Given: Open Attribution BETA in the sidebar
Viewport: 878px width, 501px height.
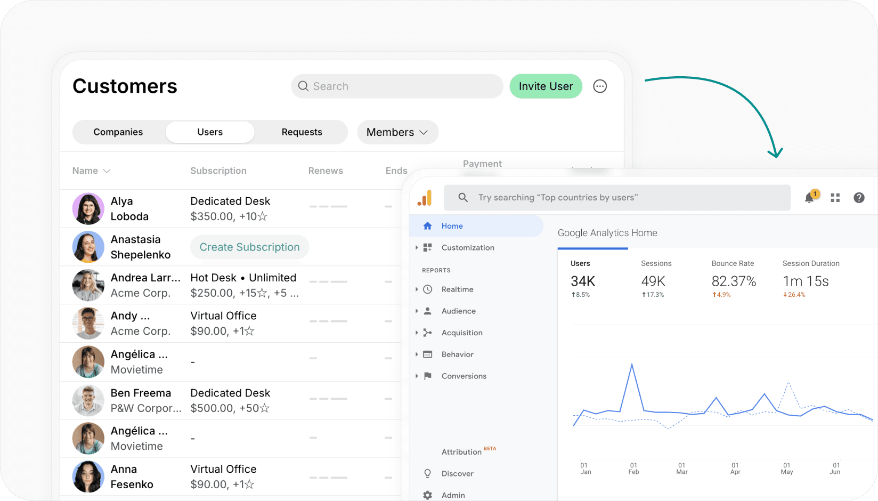Looking at the screenshot, I should coord(469,451).
